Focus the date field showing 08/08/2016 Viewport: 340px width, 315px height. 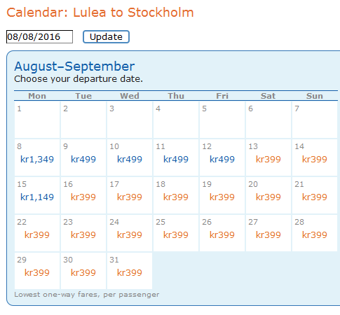39,37
